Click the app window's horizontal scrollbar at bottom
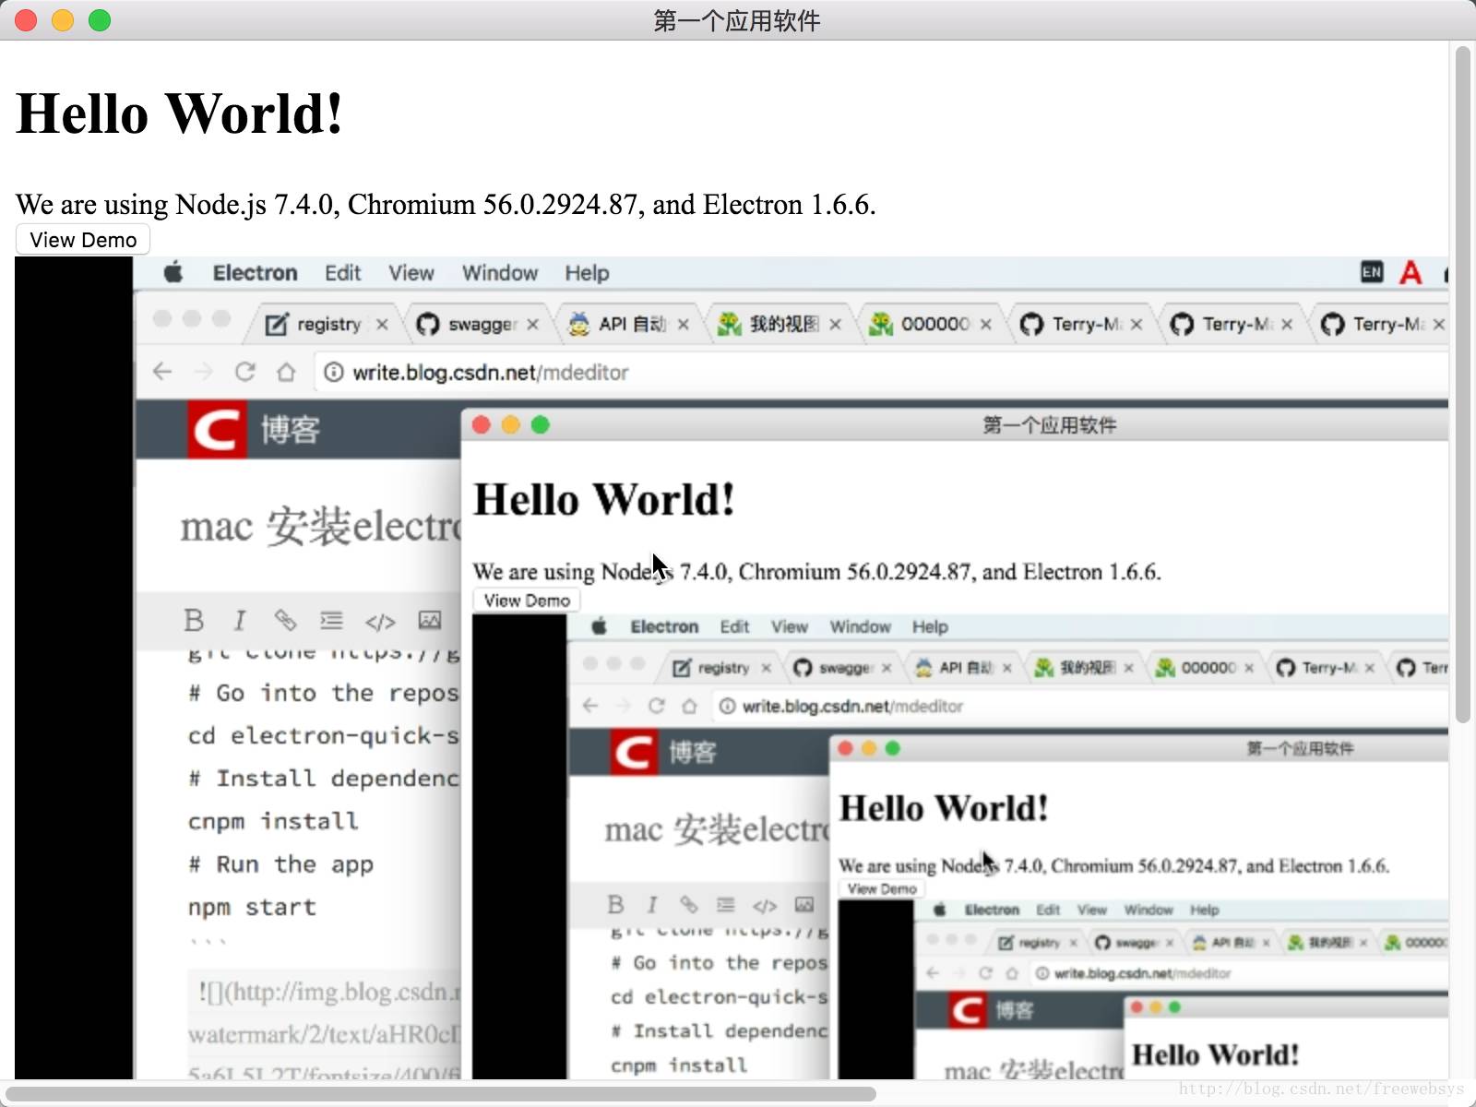The width and height of the screenshot is (1476, 1107). (x=441, y=1094)
